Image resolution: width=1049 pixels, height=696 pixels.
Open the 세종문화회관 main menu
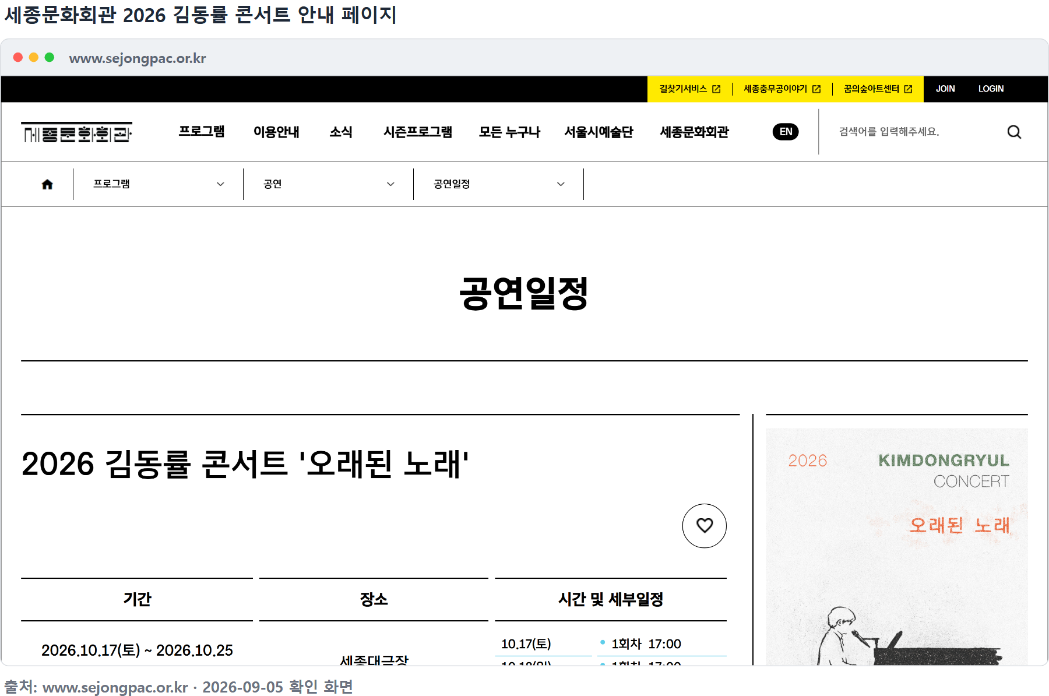pyautogui.click(x=694, y=132)
